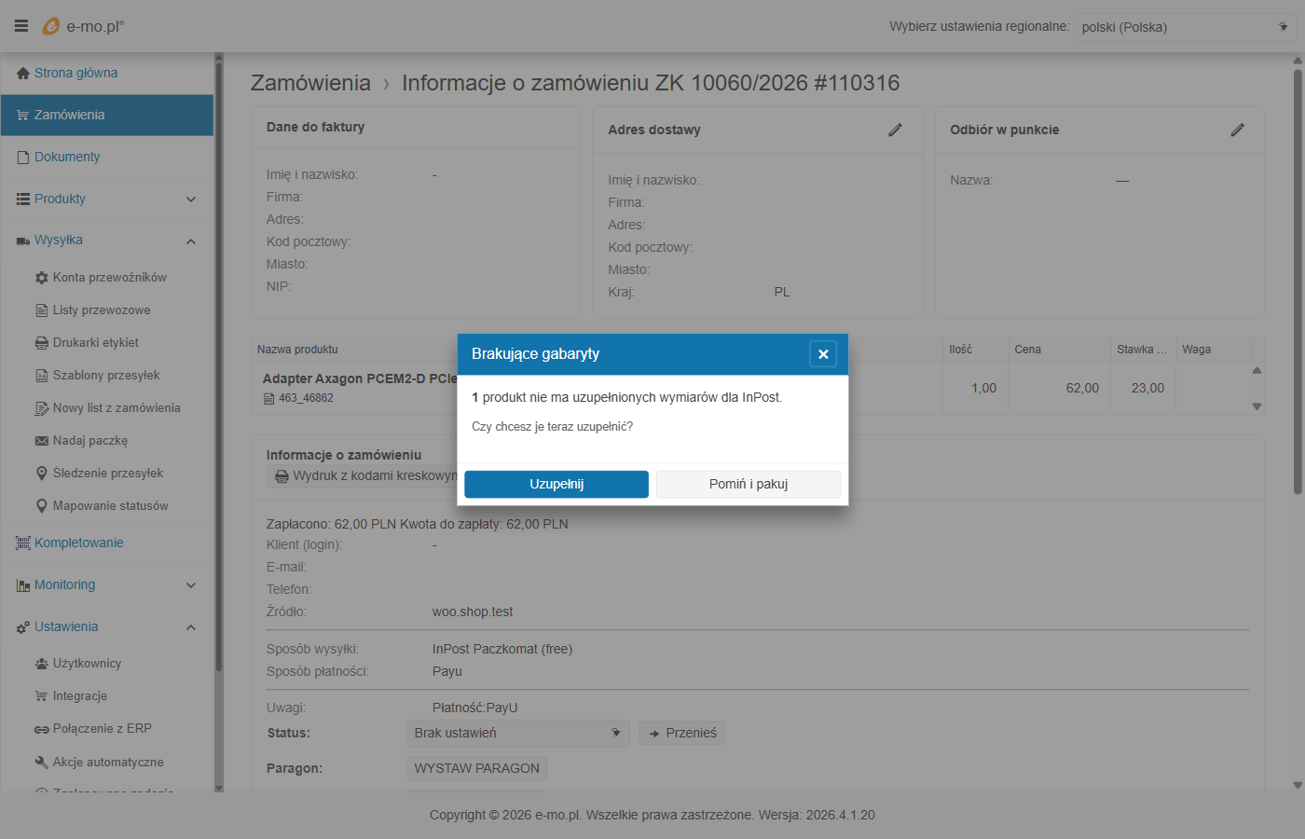Open regional settings language dropdown

click(1184, 27)
